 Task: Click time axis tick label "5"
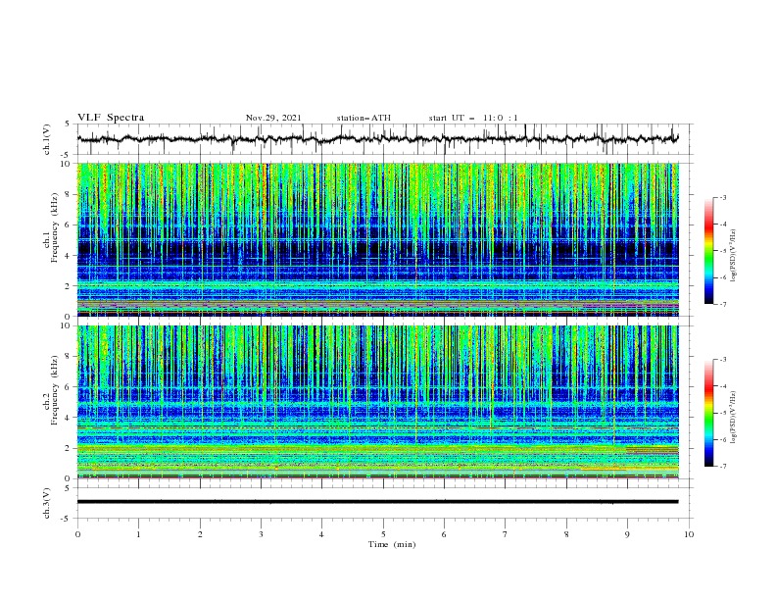tap(383, 534)
